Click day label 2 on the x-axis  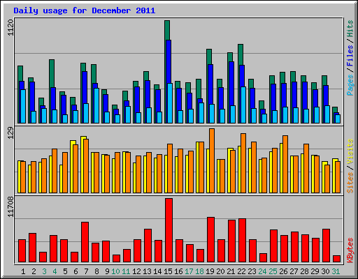coord(34,271)
